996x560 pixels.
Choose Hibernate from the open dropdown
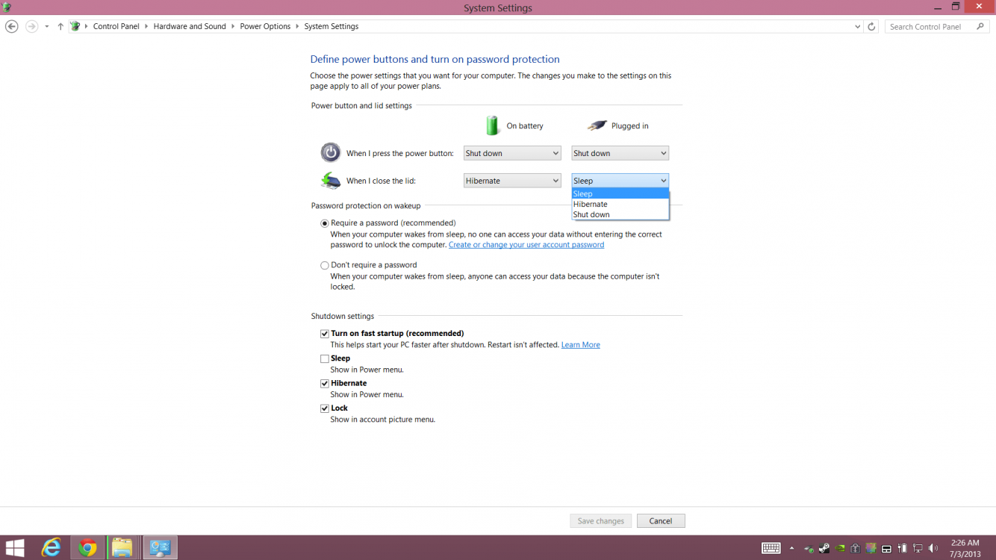tap(591, 204)
